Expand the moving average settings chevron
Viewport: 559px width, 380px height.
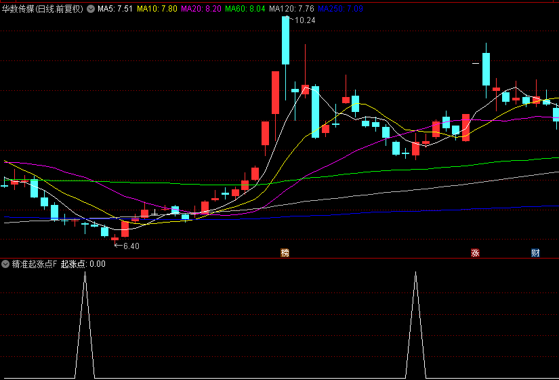tap(91, 9)
